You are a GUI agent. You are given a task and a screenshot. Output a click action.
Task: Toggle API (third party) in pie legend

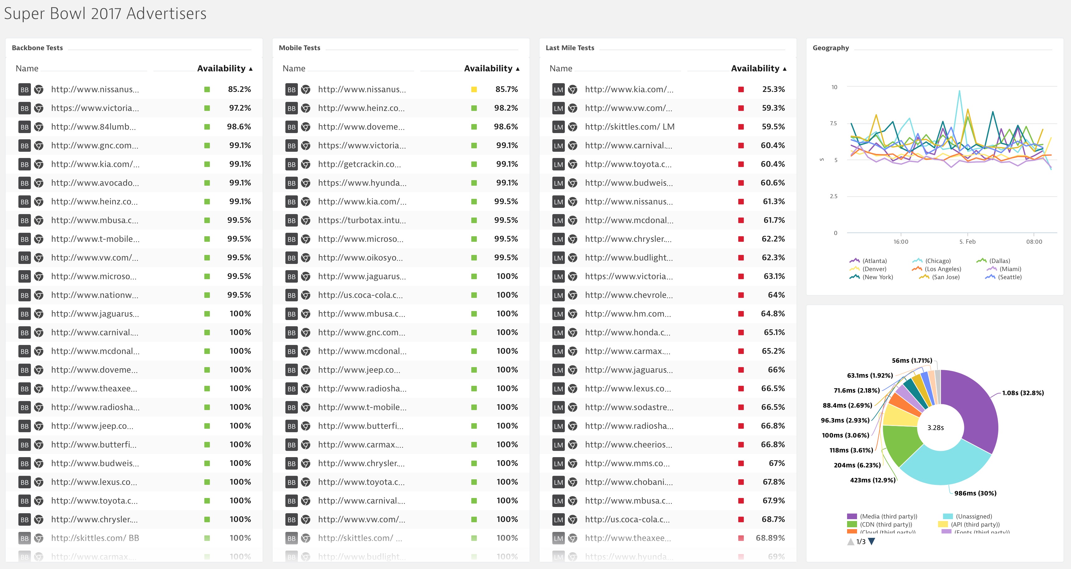coord(969,524)
